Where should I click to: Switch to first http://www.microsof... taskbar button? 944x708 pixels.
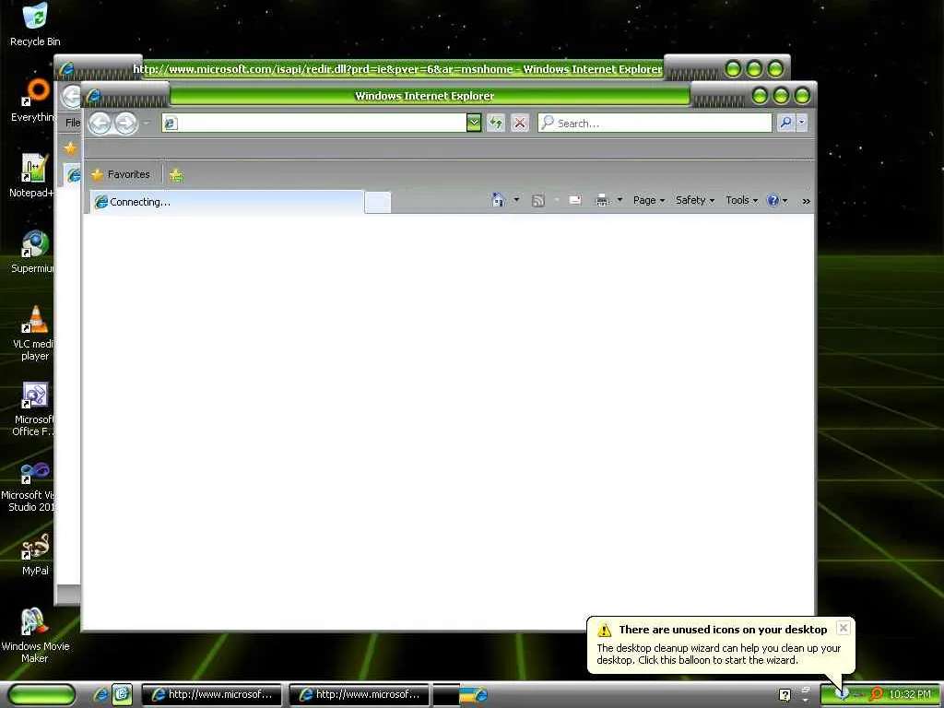coord(212,694)
